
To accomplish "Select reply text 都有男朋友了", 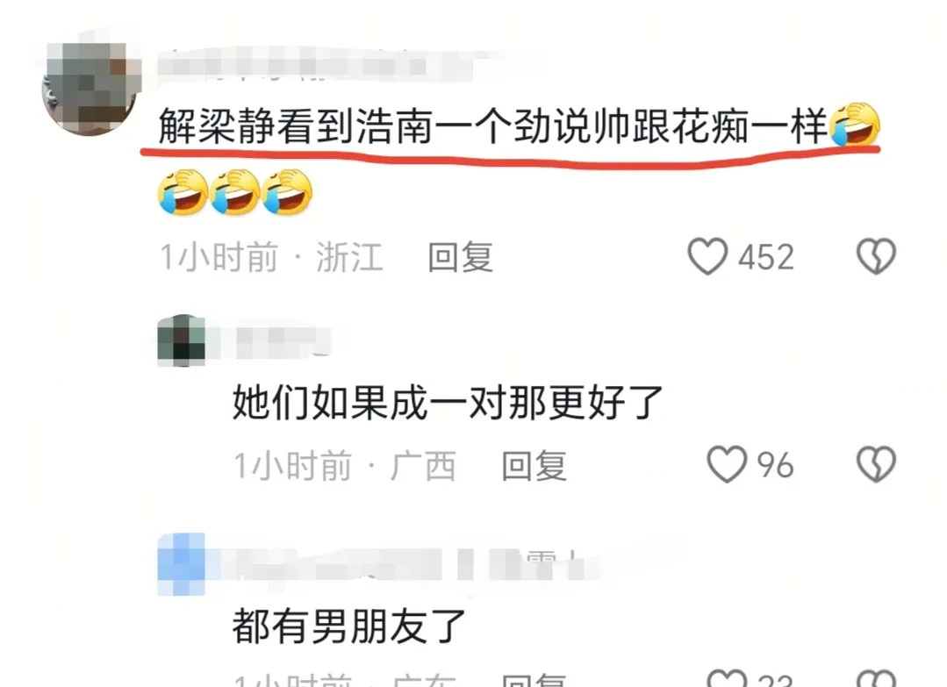I will pos(349,626).
